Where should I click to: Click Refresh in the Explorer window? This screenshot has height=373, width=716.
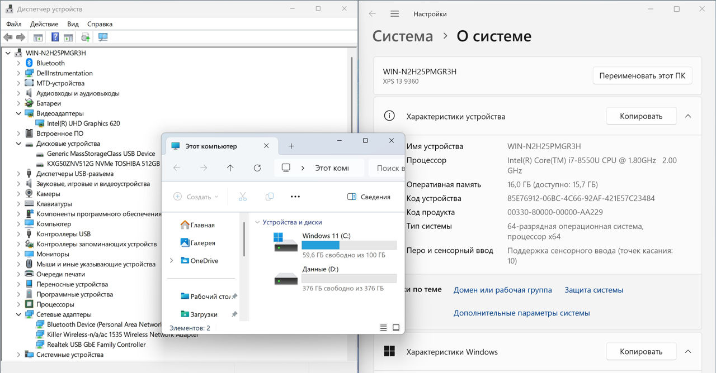click(257, 168)
